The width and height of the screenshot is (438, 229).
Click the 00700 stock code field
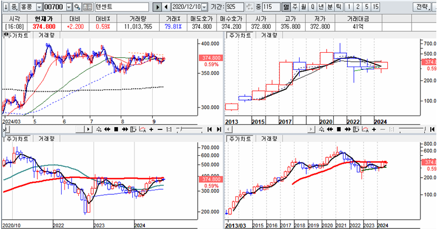(x=55, y=7)
